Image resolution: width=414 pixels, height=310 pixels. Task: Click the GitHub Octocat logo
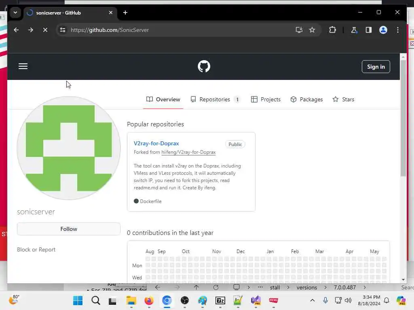point(204,67)
